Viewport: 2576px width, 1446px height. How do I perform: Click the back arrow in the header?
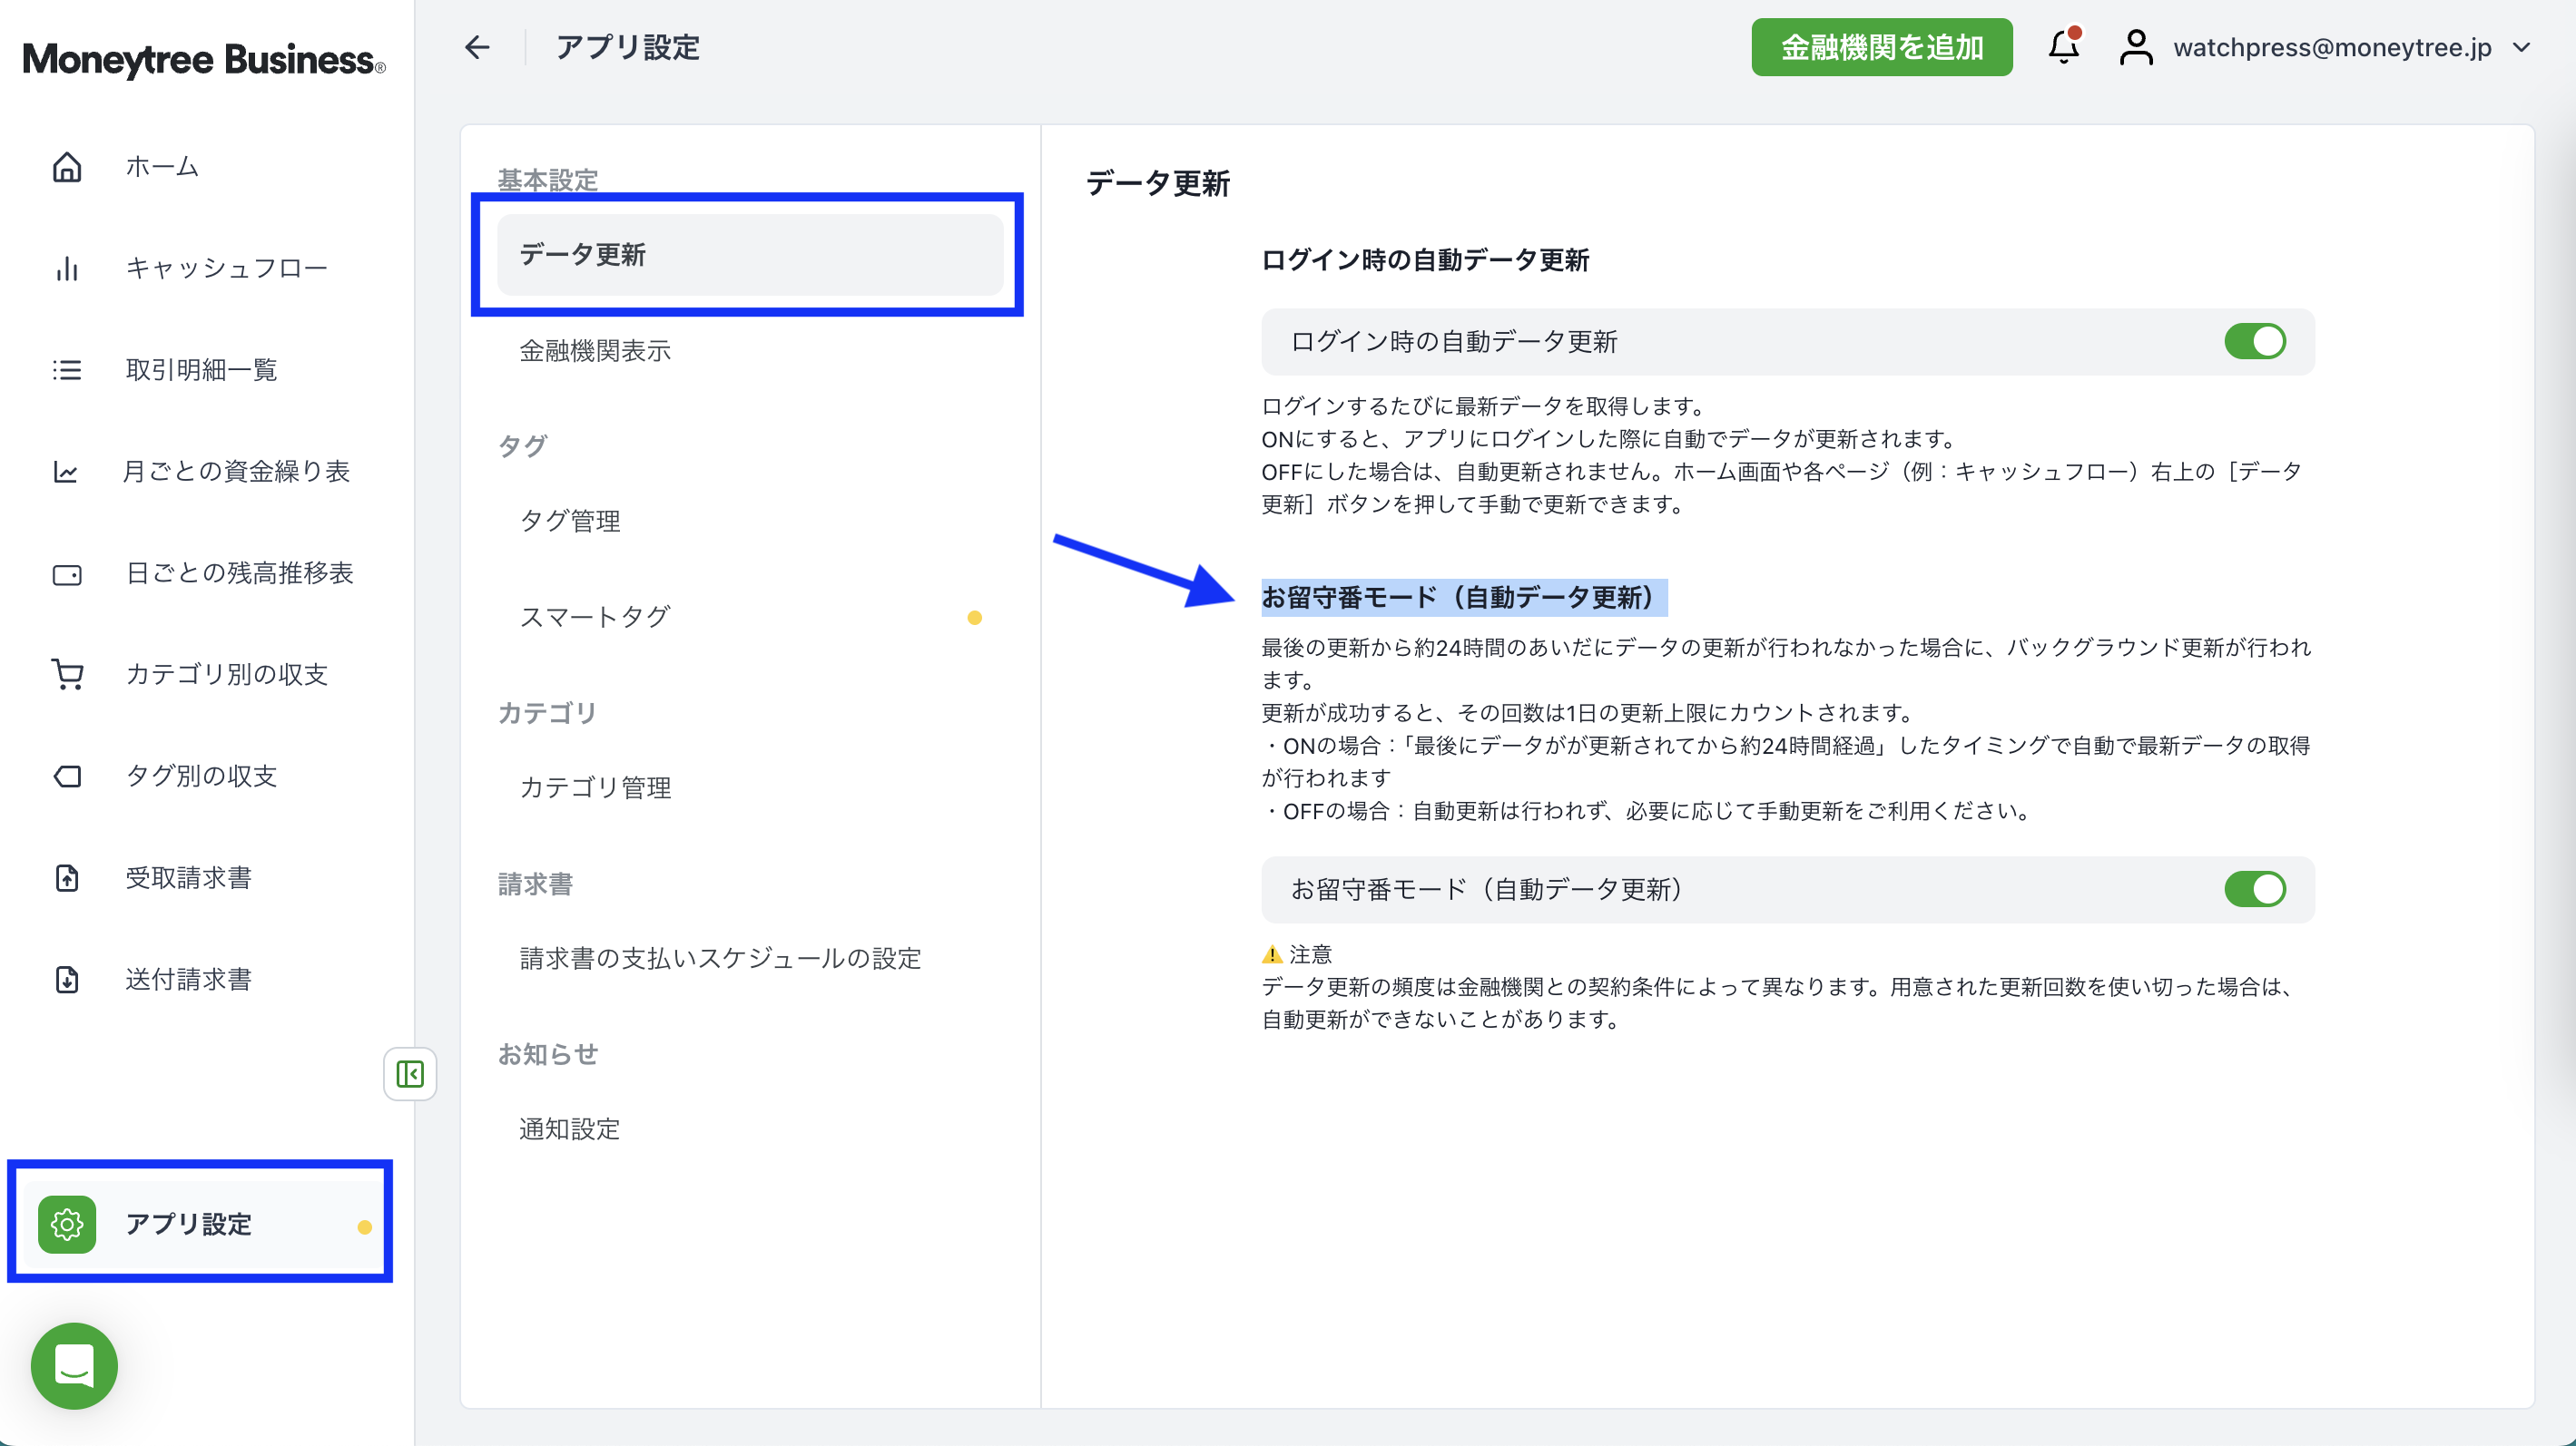[478, 47]
